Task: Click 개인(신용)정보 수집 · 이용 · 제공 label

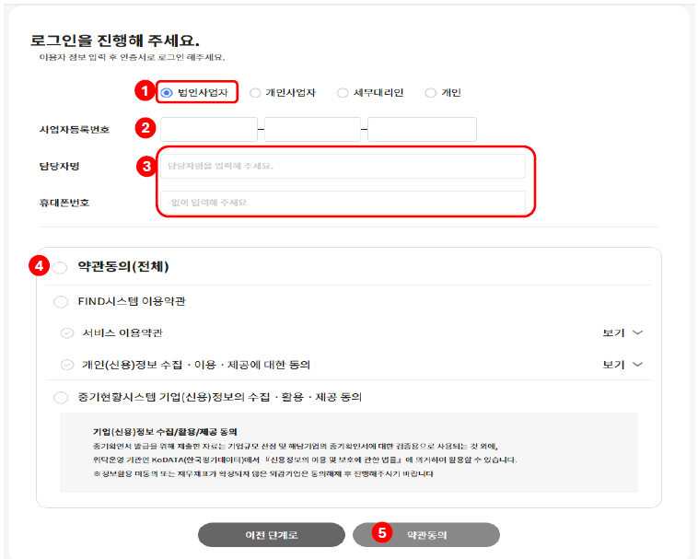Action: 196,365
